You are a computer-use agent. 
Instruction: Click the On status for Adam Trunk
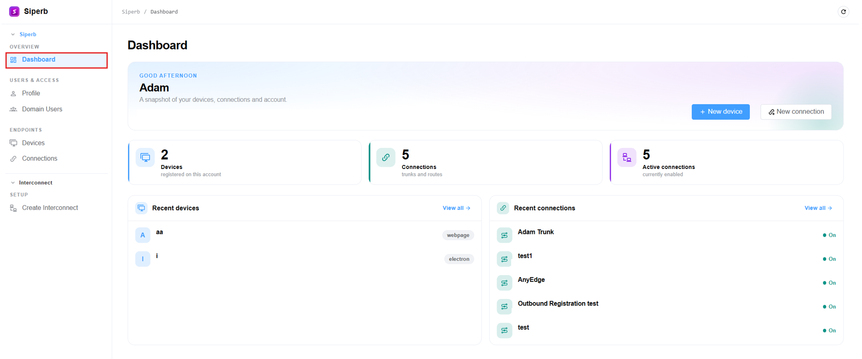[x=829, y=235]
